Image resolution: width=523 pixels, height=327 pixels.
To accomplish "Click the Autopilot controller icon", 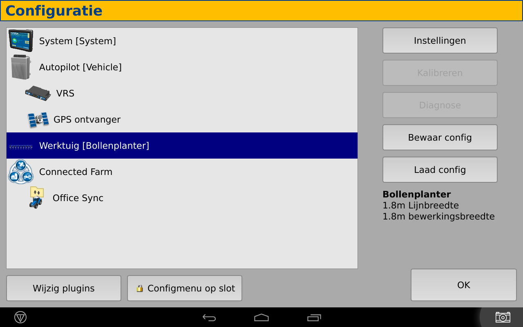I will click(20, 67).
